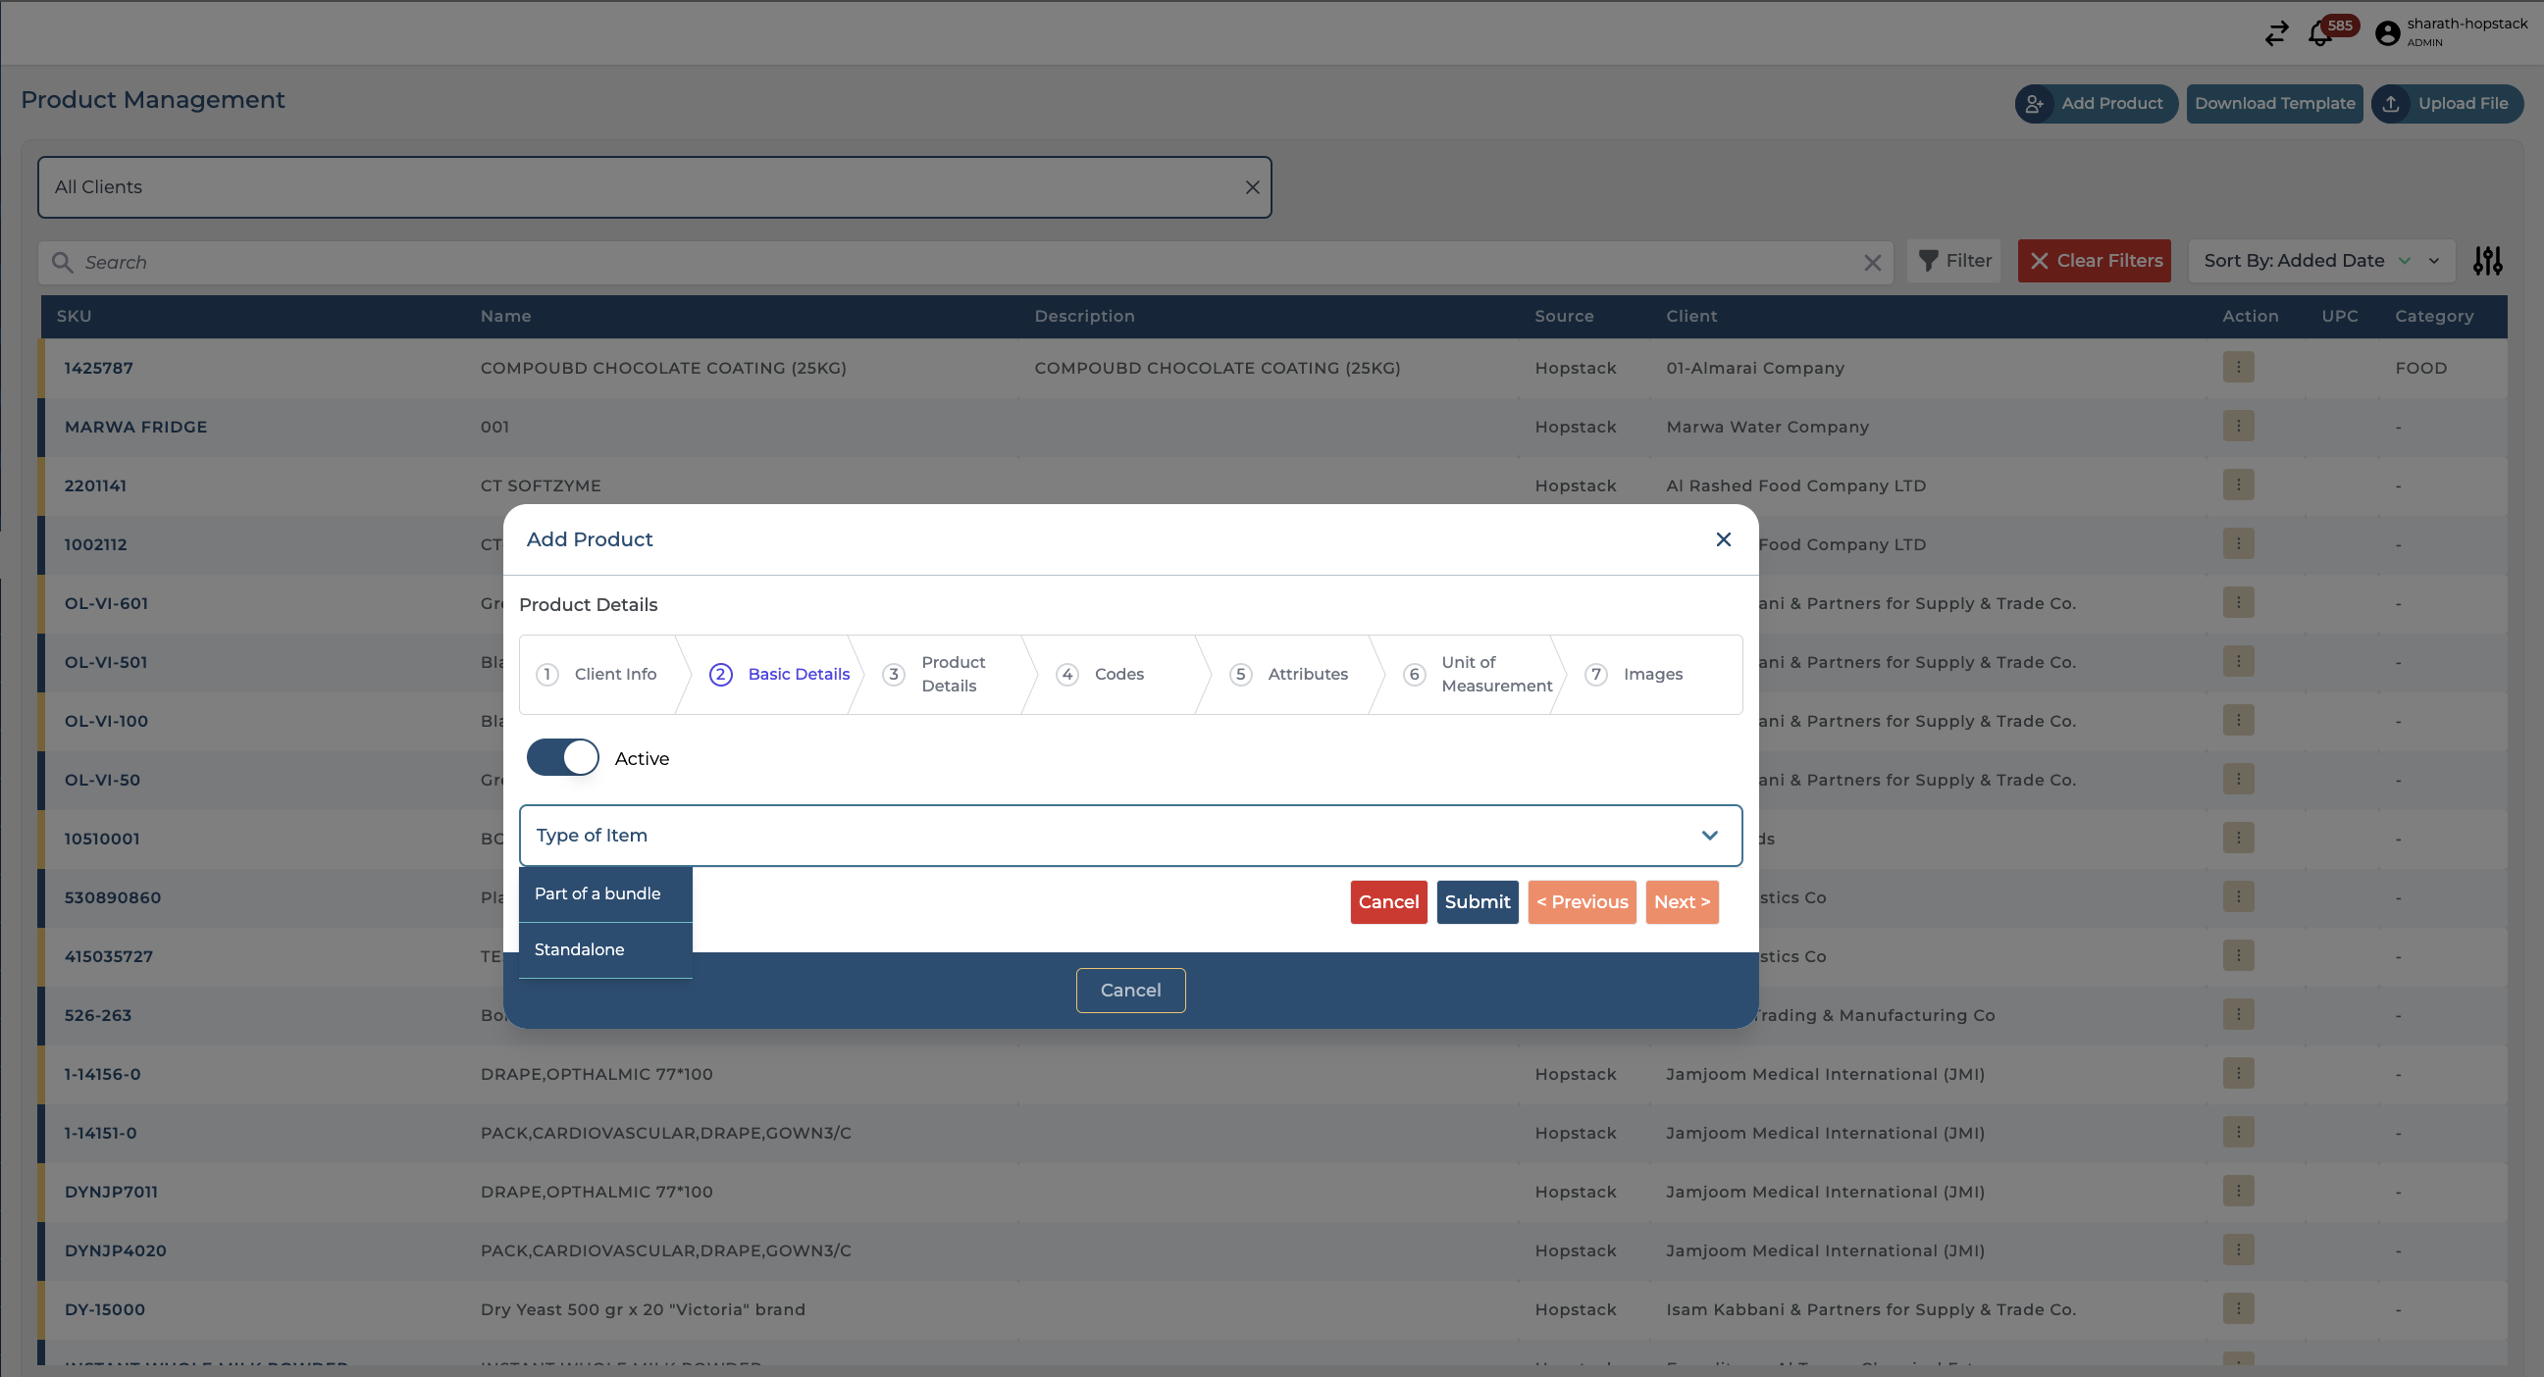2544x1377 pixels.
Task: Choose Standalone option
Action: [x=580, y=949]
